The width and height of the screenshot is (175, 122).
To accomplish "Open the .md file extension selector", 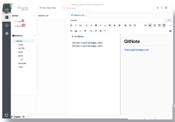I will pos(169,20).
